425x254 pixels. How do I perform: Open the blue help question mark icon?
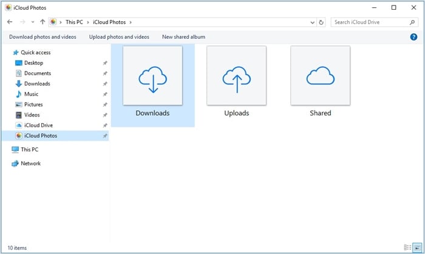tap(413, 37)
